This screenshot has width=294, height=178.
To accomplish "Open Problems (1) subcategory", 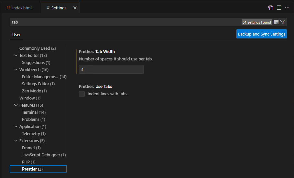I will 33,120.
